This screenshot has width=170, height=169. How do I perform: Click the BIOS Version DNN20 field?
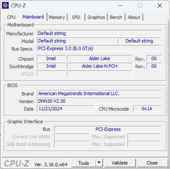tap(99, 101)
